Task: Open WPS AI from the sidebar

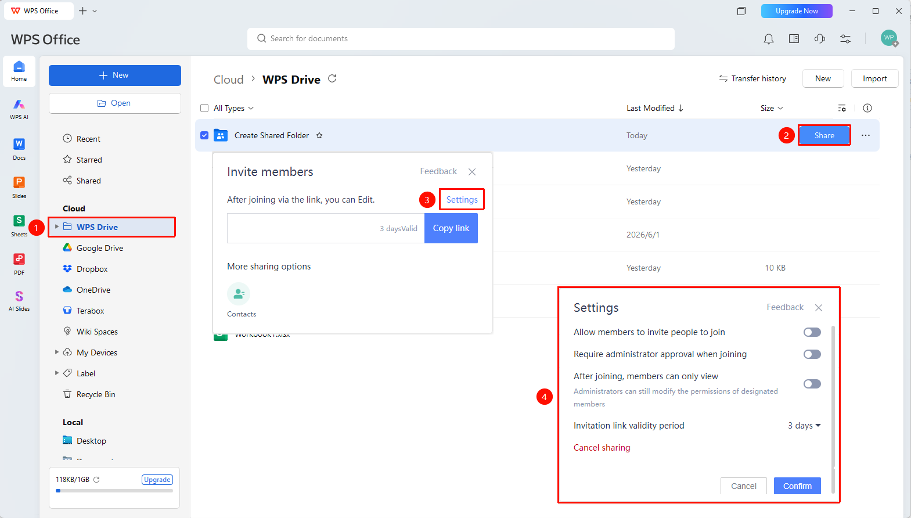Action: click(19, 109)
